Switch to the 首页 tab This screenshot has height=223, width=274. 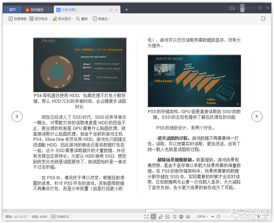pyautogui.click(x=13, y=10)
